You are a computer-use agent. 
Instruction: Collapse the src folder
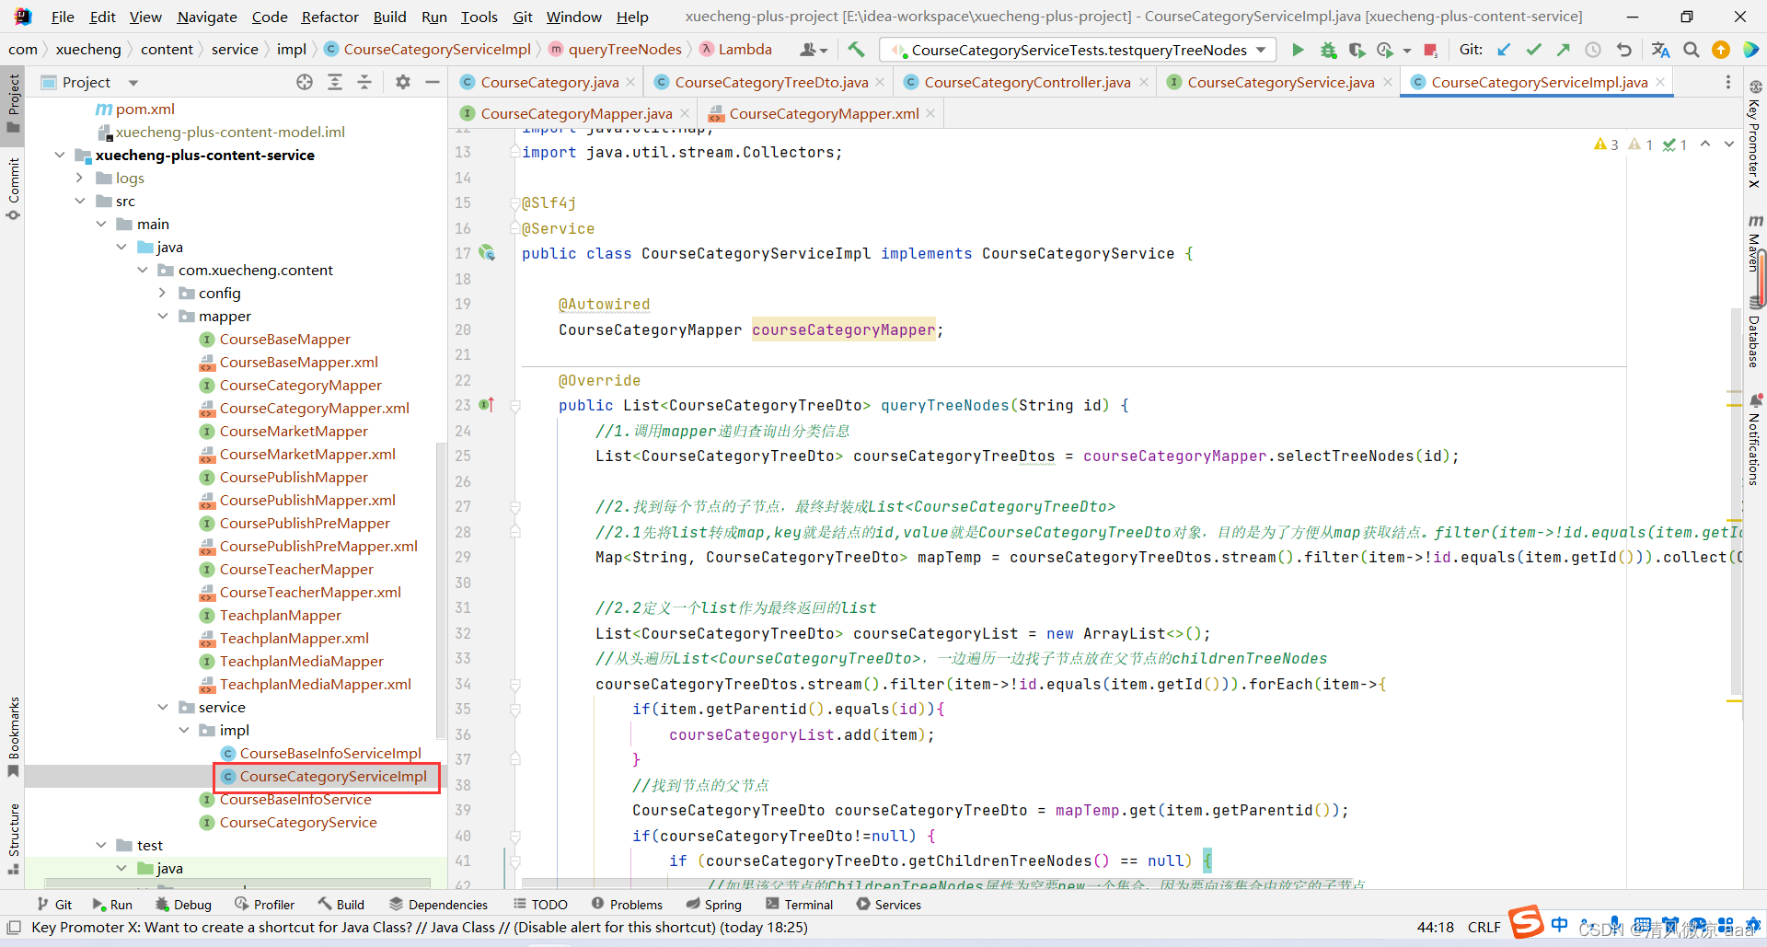[80, 201]
